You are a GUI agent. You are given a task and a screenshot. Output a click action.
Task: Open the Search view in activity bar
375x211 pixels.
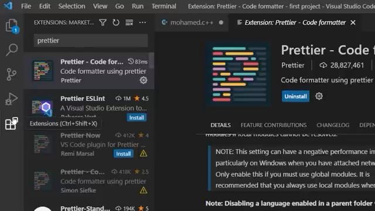click(x=12, y=50)
